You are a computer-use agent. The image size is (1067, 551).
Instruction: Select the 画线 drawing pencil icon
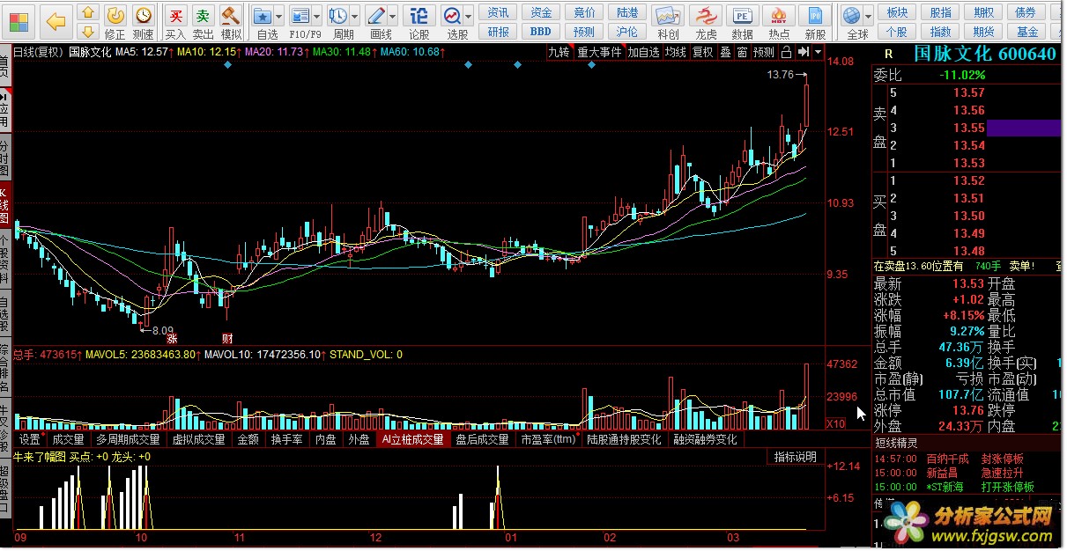(x=376, y=16)
